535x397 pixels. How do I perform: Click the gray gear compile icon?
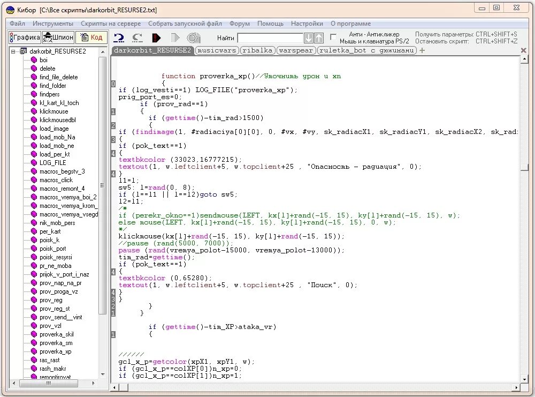tap(194, 38)
